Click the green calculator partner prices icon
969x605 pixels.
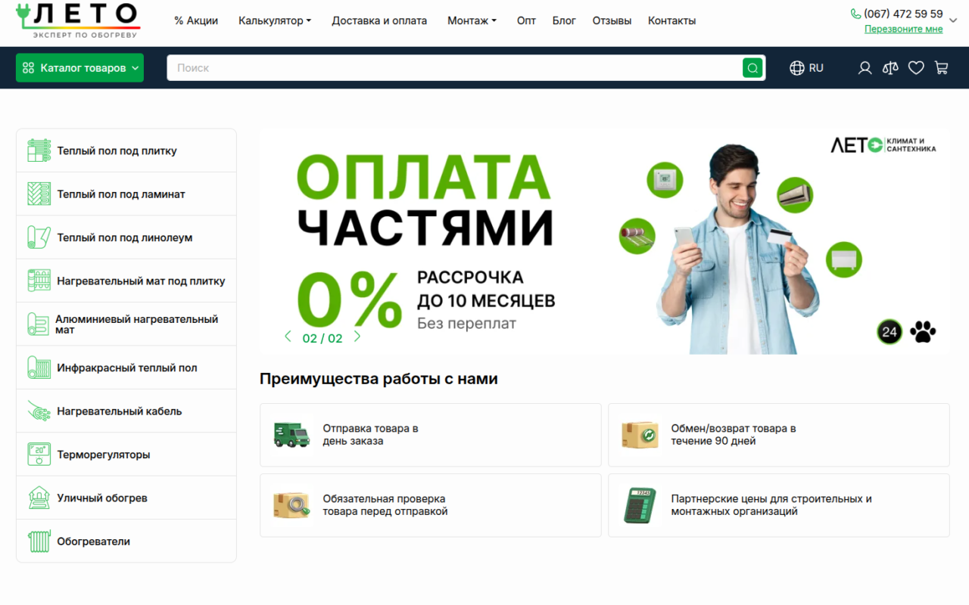pyautogui.click(x=640, y=505)
